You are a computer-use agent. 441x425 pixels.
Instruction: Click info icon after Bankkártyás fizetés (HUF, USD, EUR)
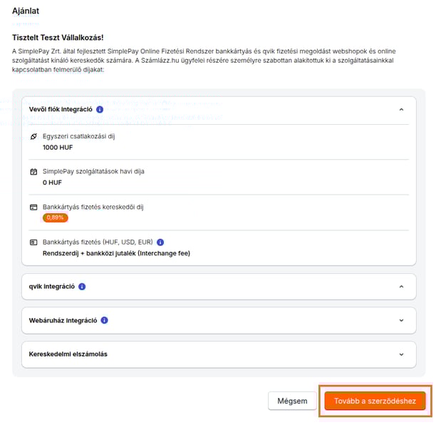tap(160, 242)
